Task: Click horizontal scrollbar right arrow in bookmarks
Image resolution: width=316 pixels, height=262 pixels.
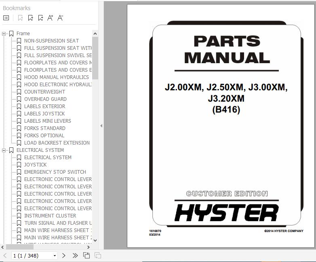Action: (88, 247)
